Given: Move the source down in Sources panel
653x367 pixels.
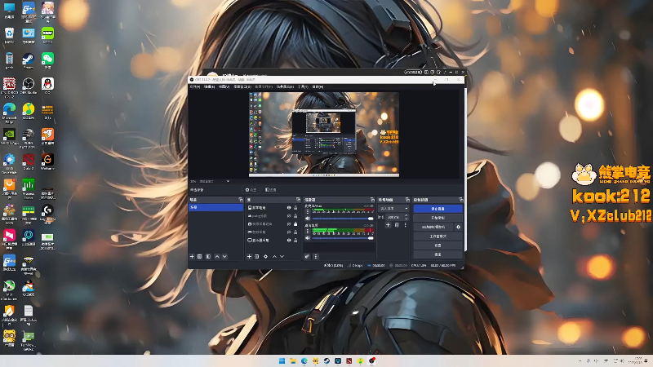Looking at the screenshot, I should 282,257.
